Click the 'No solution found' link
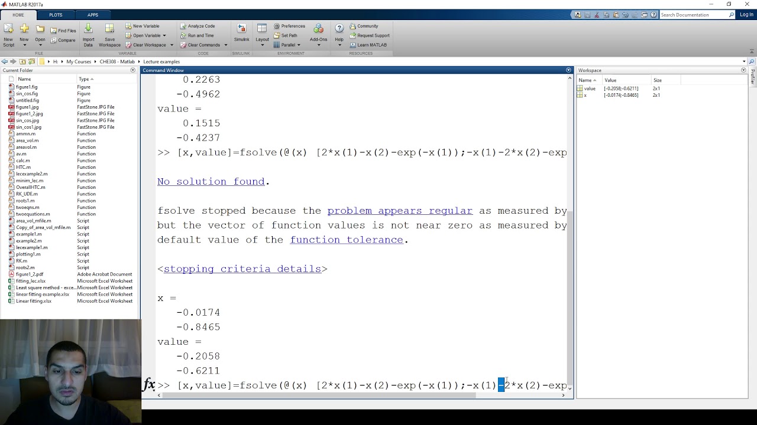This screenshot has width=757, height=425. pos(211,181)
